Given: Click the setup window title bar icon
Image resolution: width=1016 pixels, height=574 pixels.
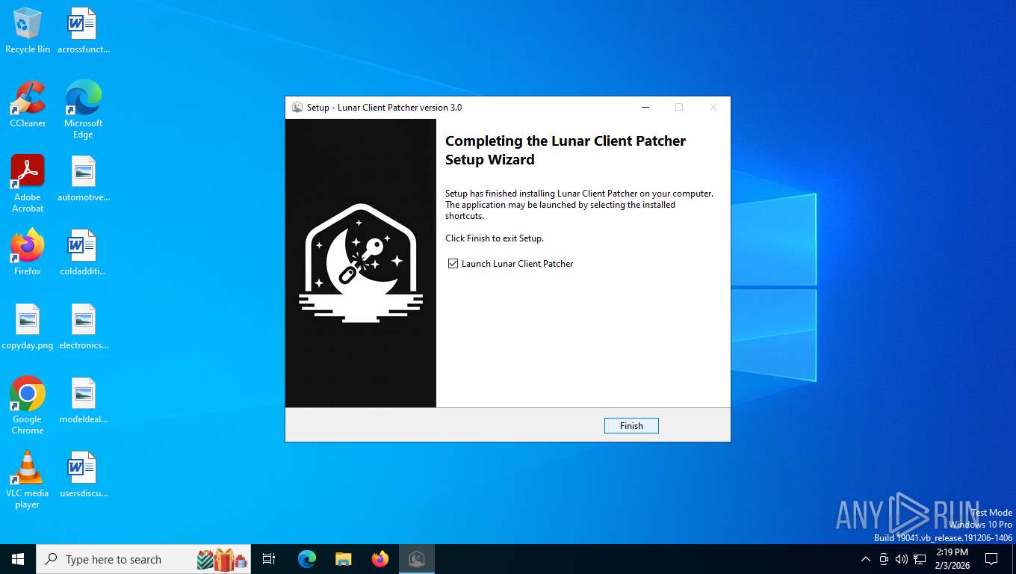Looking at the screenshot, I should click(x=297, y=108).
